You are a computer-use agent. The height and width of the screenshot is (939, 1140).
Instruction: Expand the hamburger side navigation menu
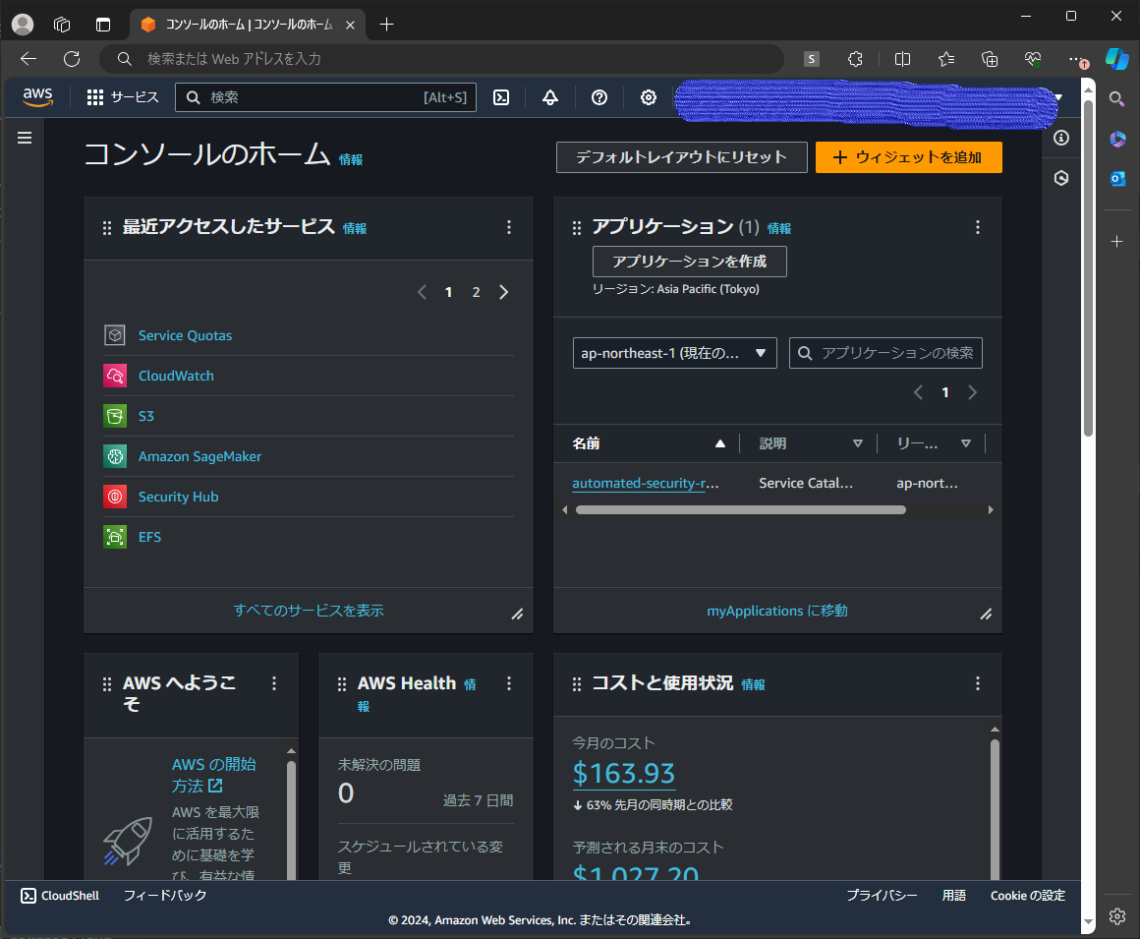pos(25,138)
